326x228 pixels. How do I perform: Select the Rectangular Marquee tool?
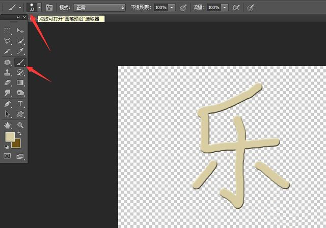8,31
